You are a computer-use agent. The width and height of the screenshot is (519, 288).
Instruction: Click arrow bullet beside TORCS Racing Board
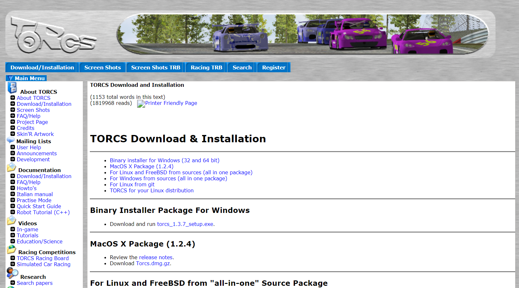click(x=13, y=258)
